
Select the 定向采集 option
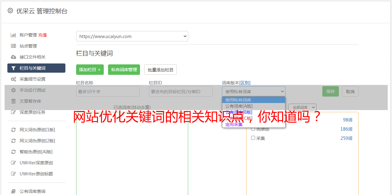pos(254,124)
